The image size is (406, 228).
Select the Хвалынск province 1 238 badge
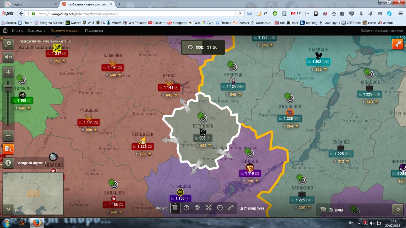290,119
